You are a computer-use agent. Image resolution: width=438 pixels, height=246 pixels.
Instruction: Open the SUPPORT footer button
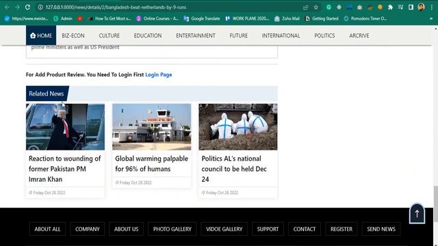tap(268, 229)
